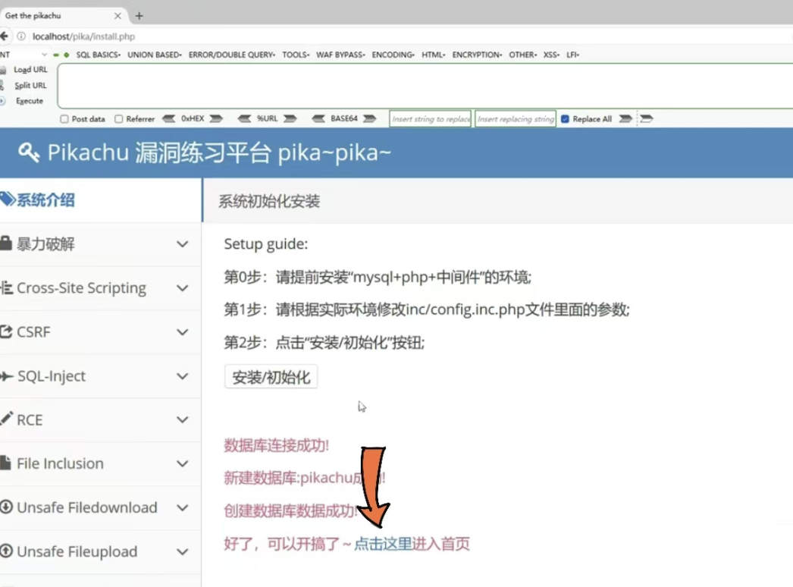Click the first arrow after Replace All
This screenshot has height=587, width=793.
coord(625,118)
